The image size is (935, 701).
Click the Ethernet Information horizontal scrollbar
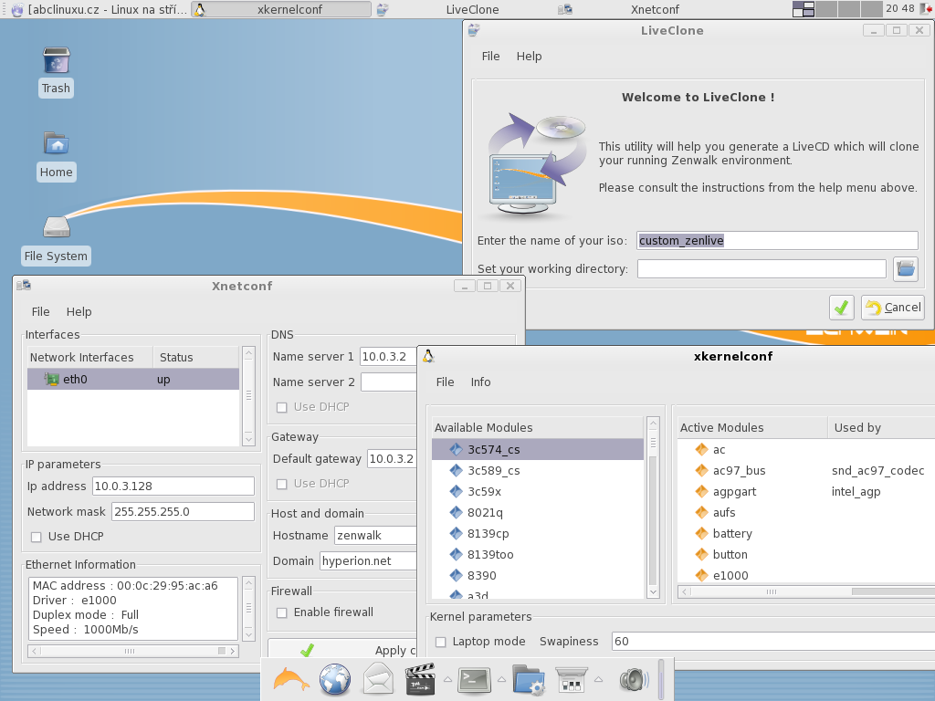point(133,651)
